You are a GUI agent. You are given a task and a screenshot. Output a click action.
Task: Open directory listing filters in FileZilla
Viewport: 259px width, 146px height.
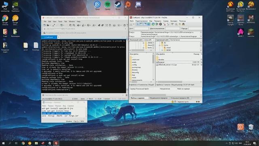(x=172, y=24)
